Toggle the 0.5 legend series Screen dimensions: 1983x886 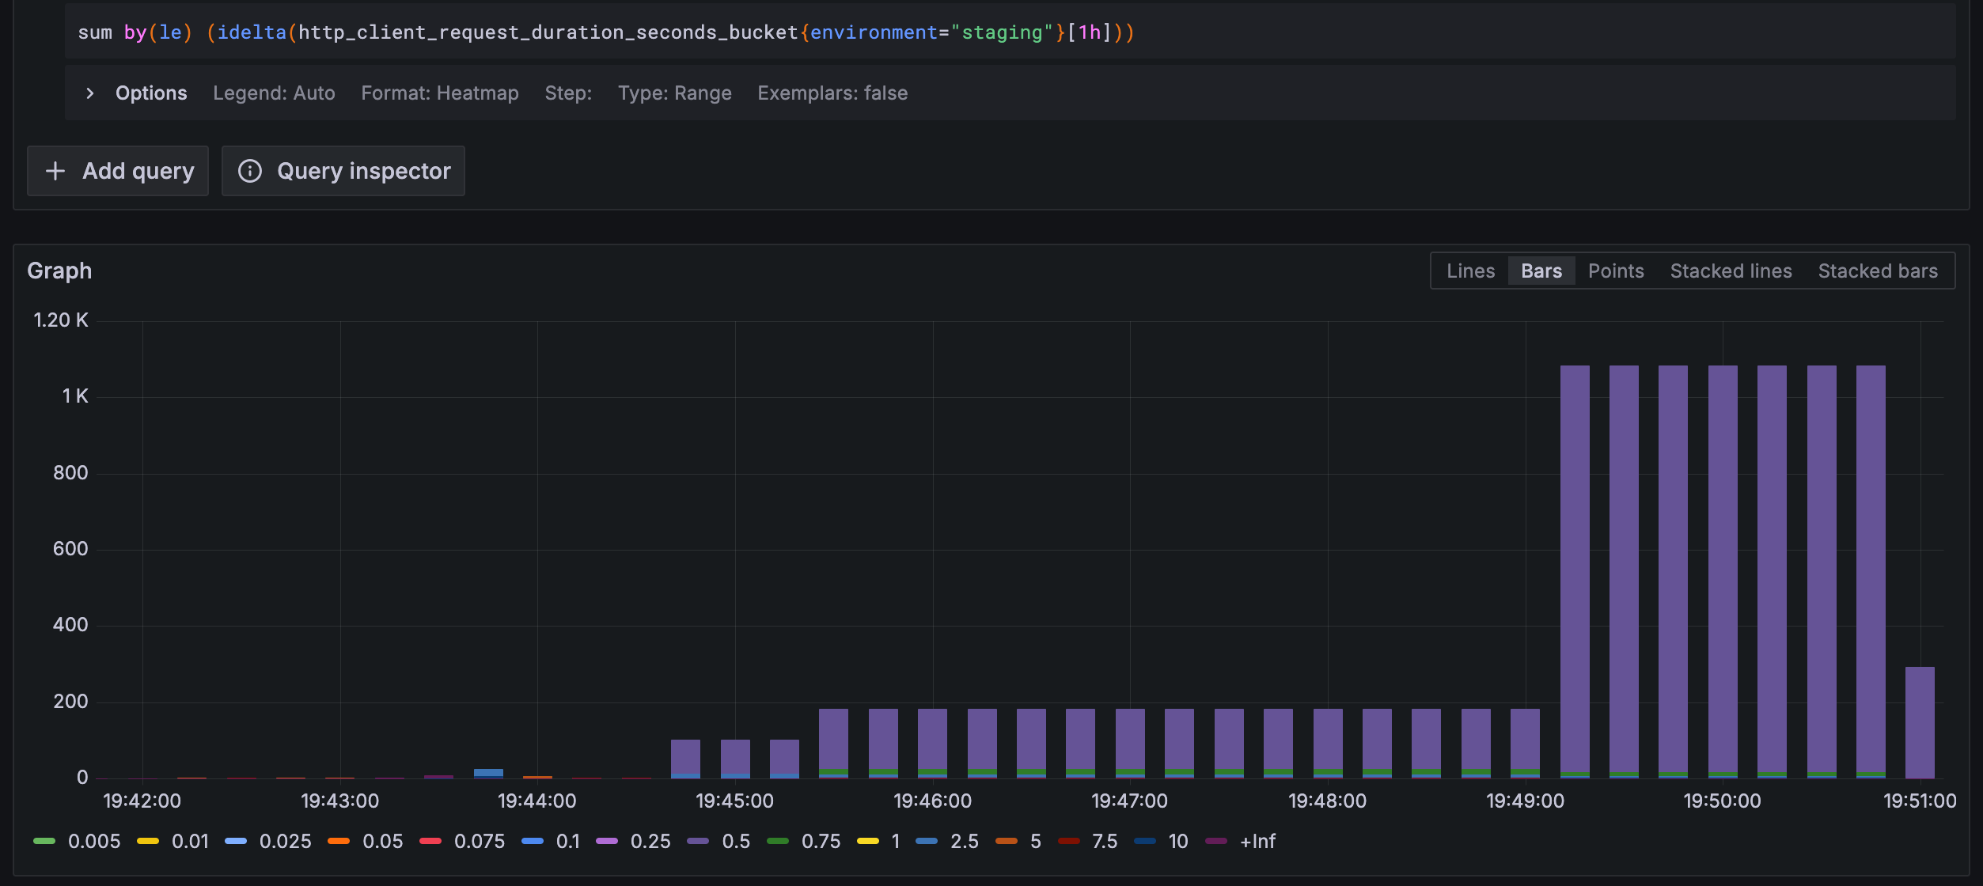pos(735,842)
